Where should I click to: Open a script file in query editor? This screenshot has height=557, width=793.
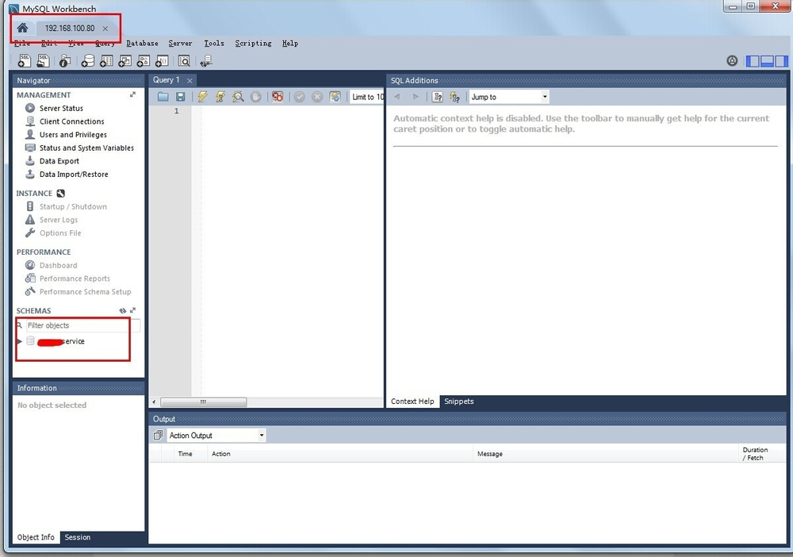[163, 97]
